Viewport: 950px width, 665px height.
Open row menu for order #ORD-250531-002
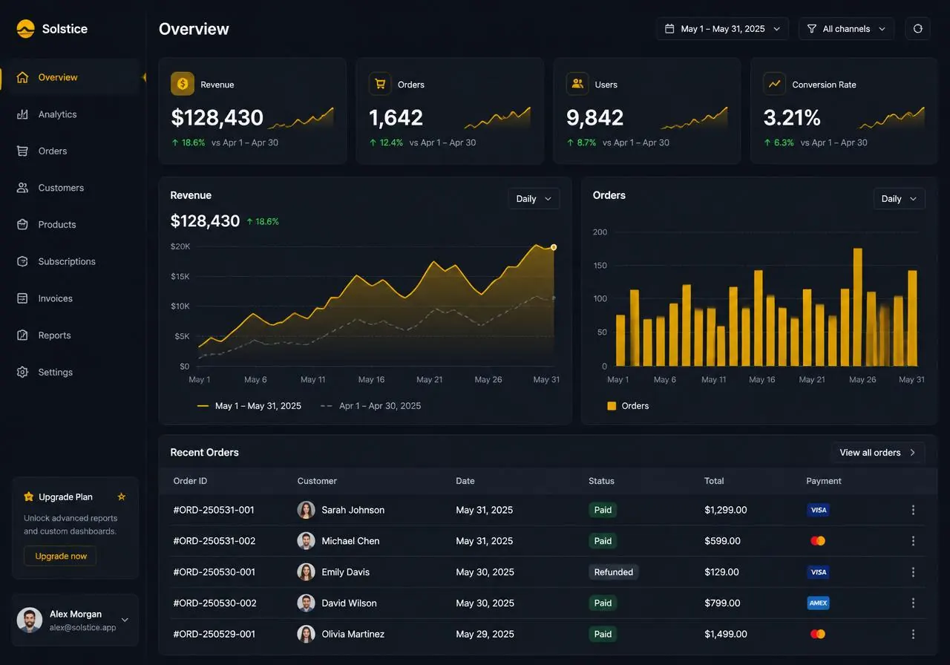913,541
